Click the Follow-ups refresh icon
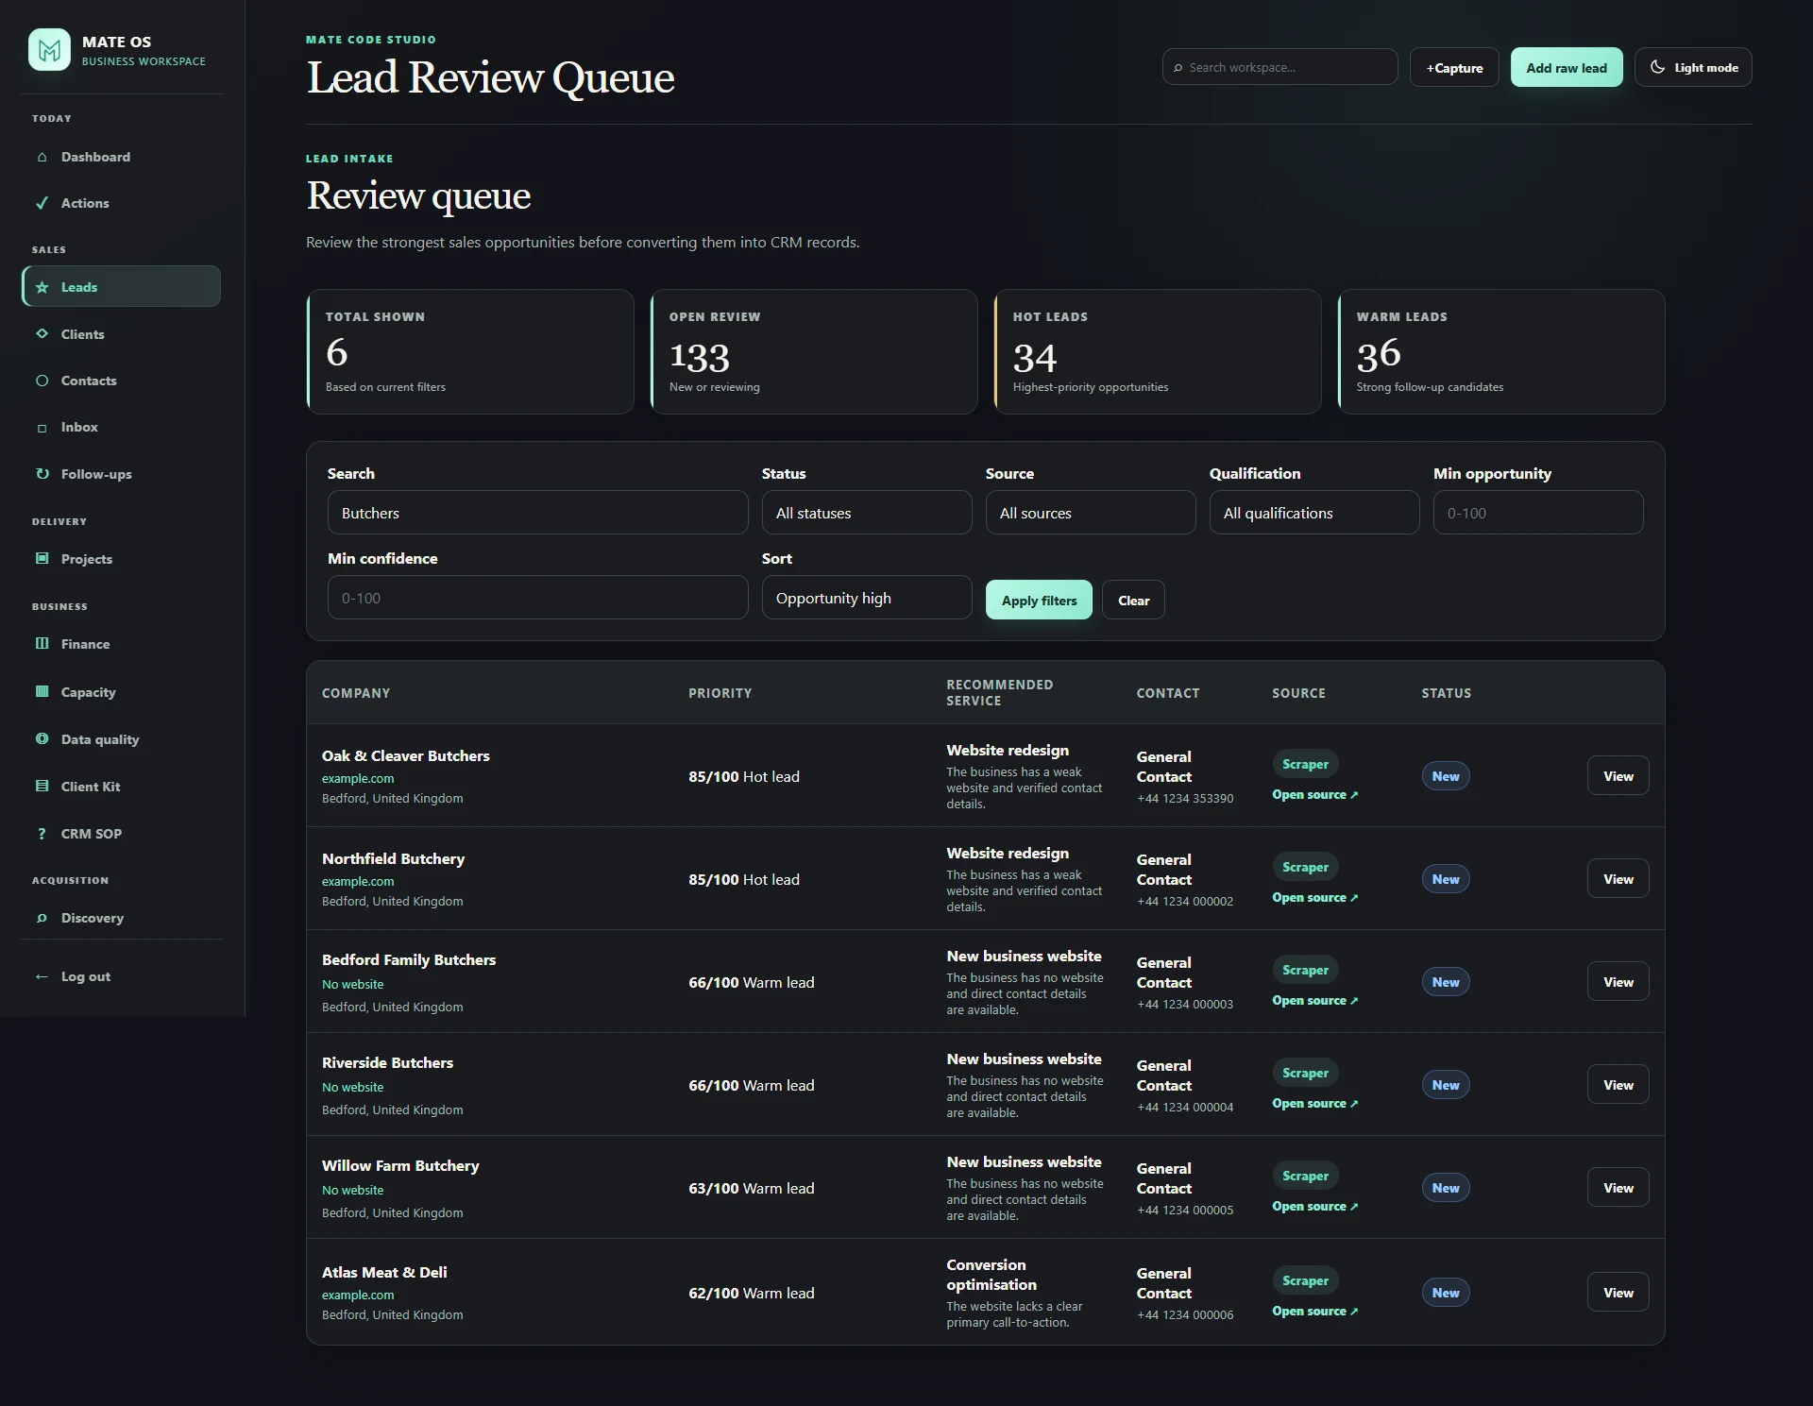This screenshot has width=1813, height=1406. coord(42,474)
